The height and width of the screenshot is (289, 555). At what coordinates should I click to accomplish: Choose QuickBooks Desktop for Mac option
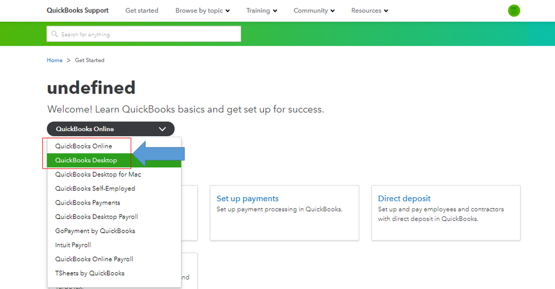tap(114, 175)
